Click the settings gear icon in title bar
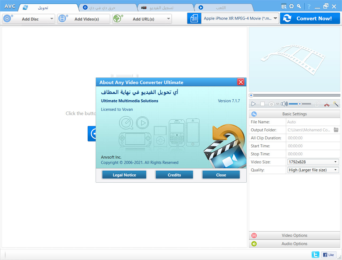This screenshot has height=260, width=342. 292,6
